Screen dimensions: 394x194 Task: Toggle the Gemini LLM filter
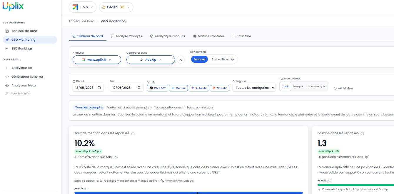click(178, 88)
